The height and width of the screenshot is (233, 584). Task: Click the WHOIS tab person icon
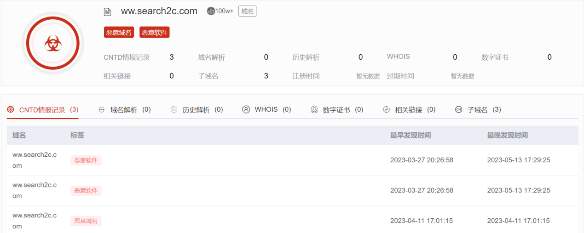point(246,109)
